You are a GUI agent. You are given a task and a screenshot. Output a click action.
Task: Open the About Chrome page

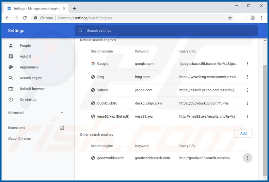tap(19, 139)
